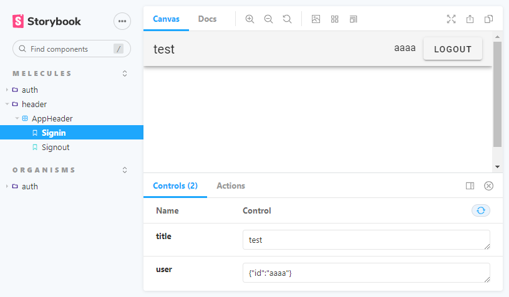Open the Storybook ellipsis menu button
Image resolution: width=509 pixels, height=297 pixels.
click(122, 21)
